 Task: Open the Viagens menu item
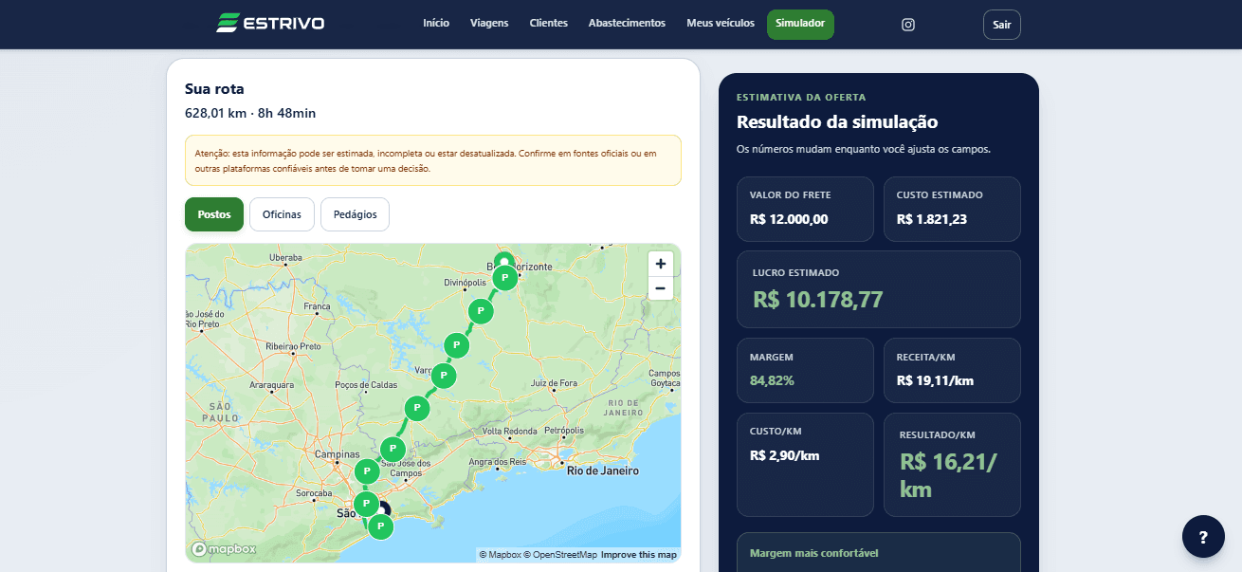tap(489, 24)
